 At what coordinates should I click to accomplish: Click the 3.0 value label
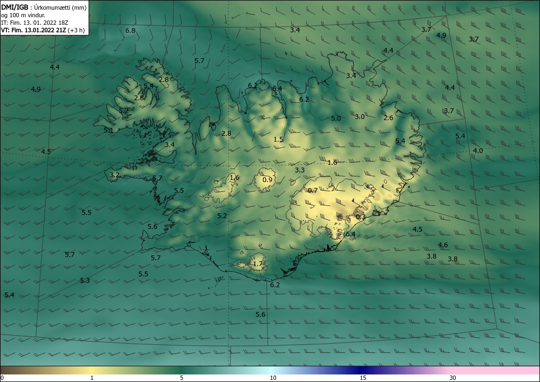pyautogui.click(x=360, y=117)
